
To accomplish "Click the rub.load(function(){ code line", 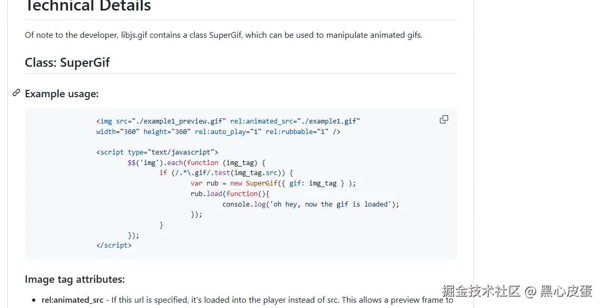I will [230, 193].
